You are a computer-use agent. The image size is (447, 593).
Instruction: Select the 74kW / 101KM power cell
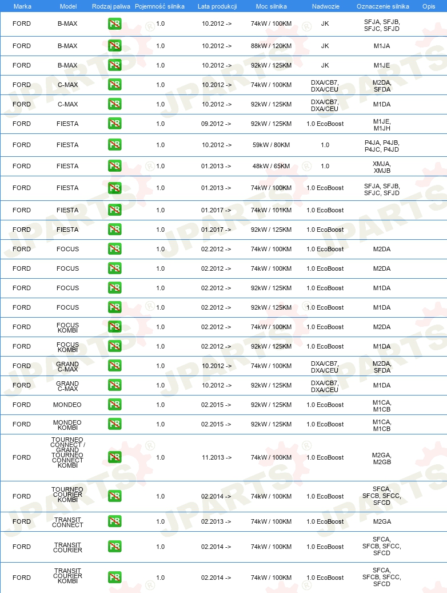pyautogui.click(x=271, y=210)
